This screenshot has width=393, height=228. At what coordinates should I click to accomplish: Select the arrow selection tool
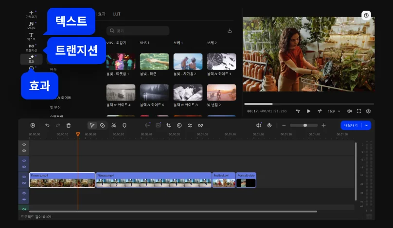click(92, 125)
